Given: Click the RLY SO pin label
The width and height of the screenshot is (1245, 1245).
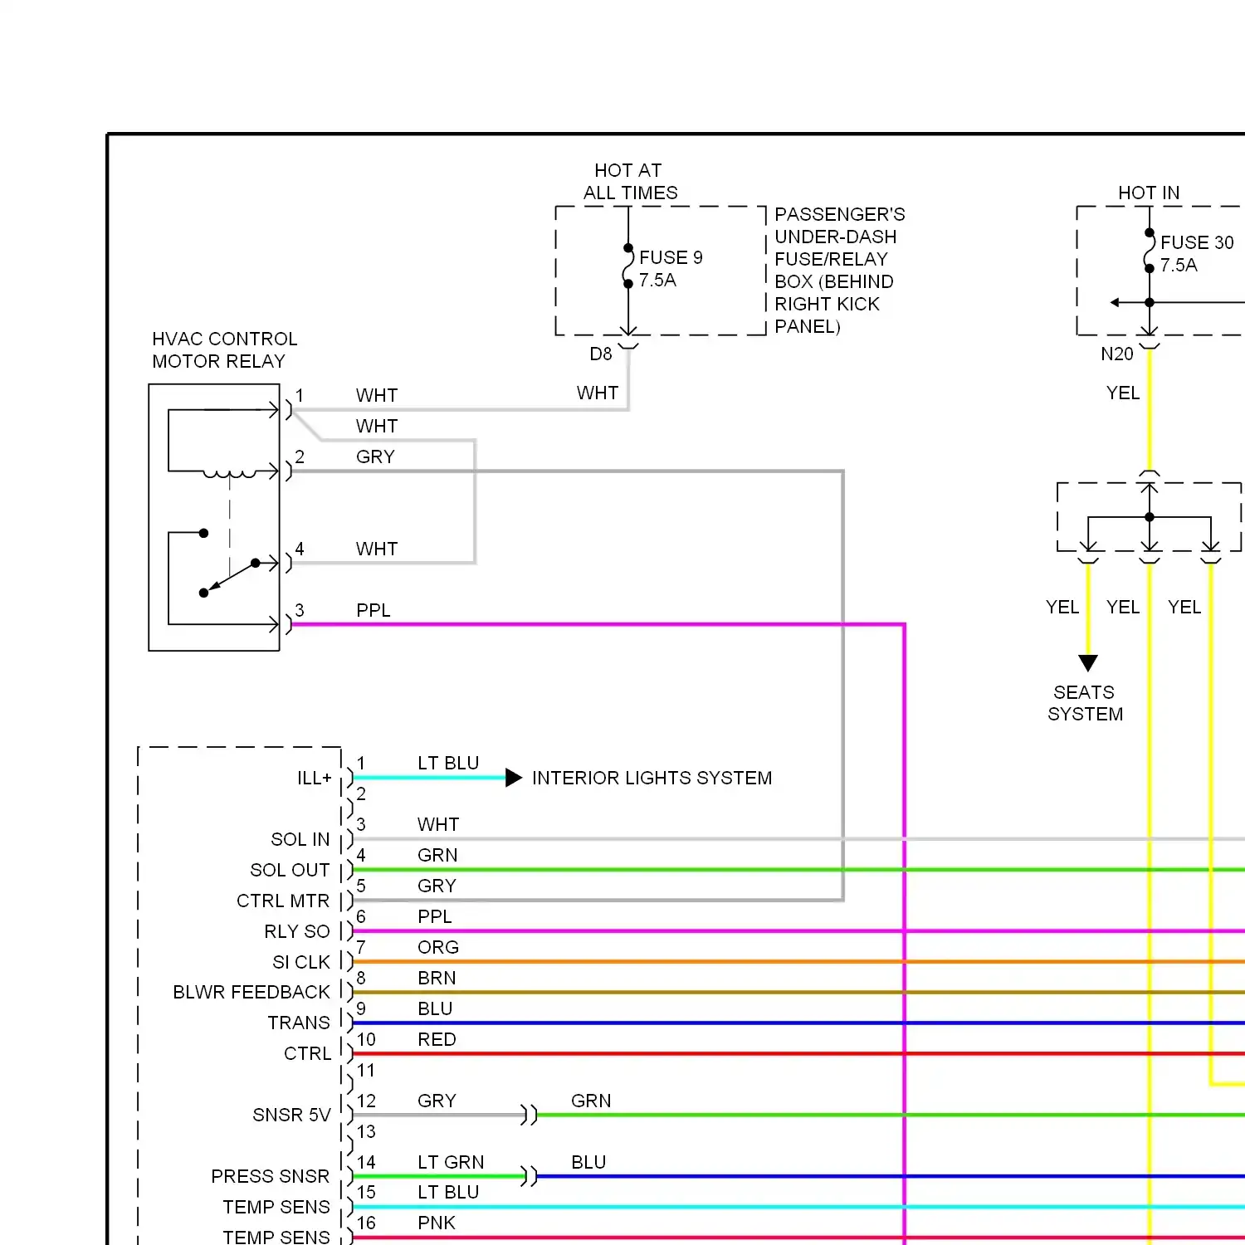Looking at the screenshot, I should [x=297, y=932].
